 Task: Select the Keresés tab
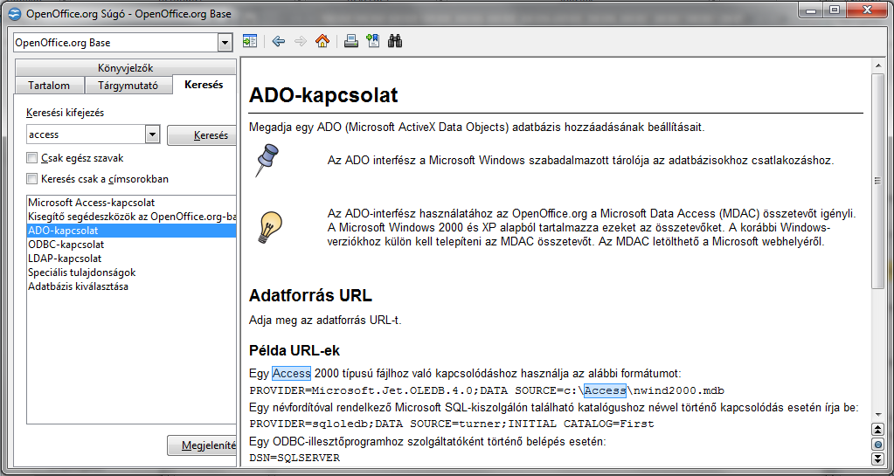204,85
